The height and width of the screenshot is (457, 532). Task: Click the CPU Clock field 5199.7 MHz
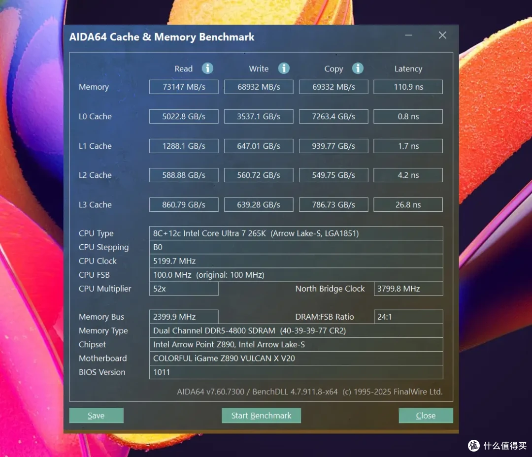click(x=296, y=261)
